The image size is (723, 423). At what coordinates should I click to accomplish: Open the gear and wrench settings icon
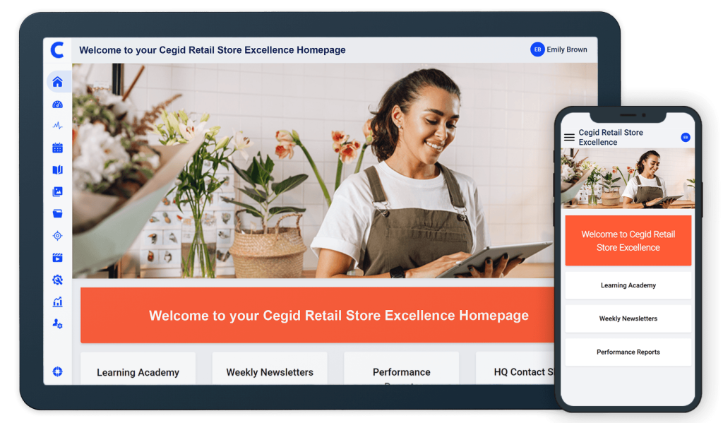click(x=58, y=280)
